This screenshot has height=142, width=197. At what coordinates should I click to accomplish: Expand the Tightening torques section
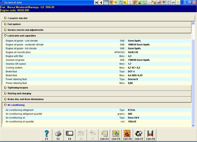[x=18, y=88]
